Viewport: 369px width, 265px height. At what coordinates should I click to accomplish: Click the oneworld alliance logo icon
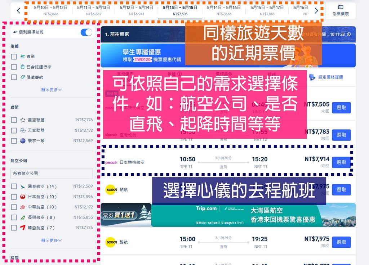point(23,141)
